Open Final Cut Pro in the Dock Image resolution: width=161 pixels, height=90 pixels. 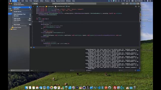click(80, 88)
